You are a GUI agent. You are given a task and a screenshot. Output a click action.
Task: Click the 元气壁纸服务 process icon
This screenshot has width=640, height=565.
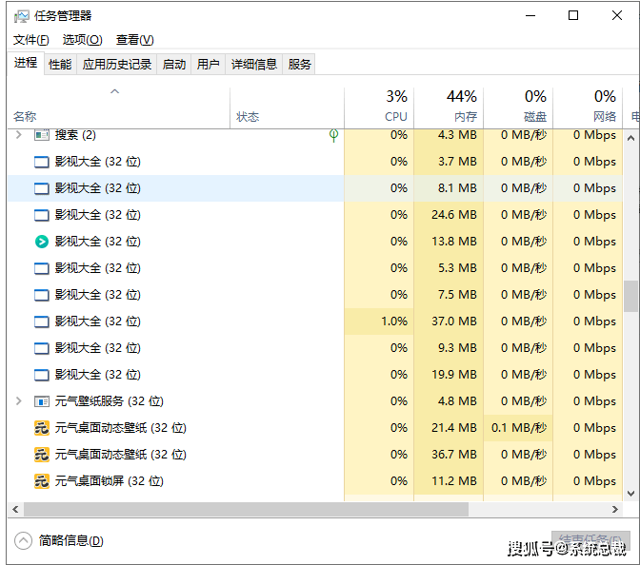(41, 401)
